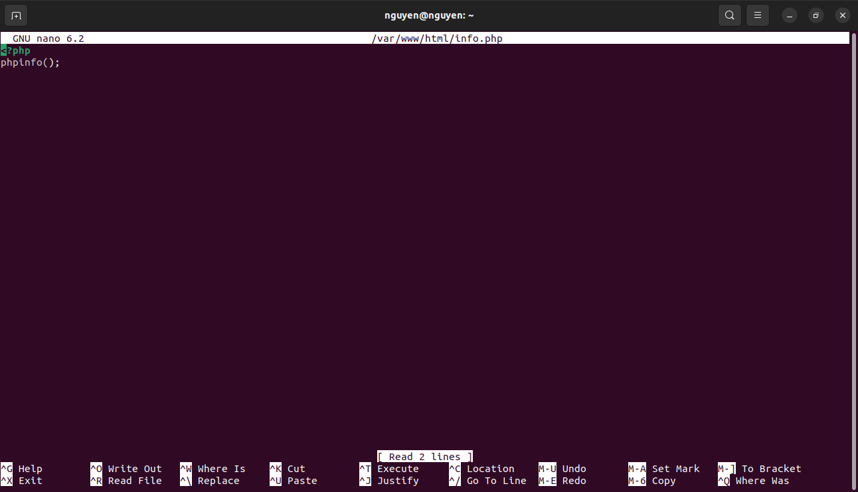Click the ^C Location shortcut
Viewport: 858px width, 492px height.
click(481, 469)
